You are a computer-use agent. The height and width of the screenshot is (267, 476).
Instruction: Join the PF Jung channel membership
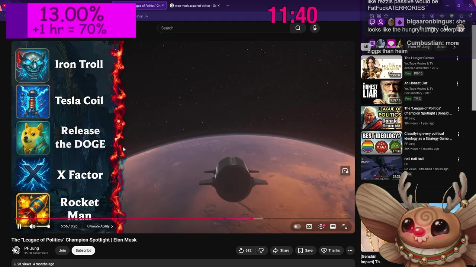coord(62,250)
